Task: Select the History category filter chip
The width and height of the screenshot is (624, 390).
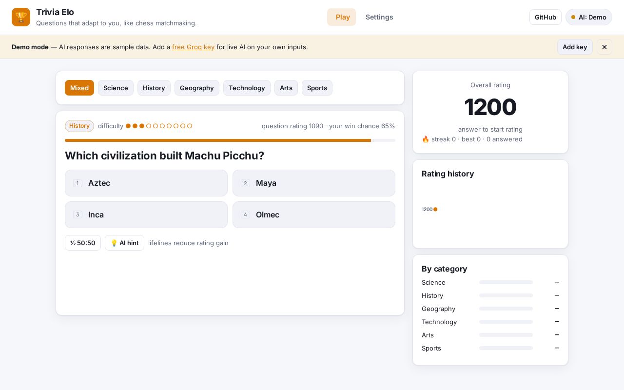Action: click(x=154, y=88)
